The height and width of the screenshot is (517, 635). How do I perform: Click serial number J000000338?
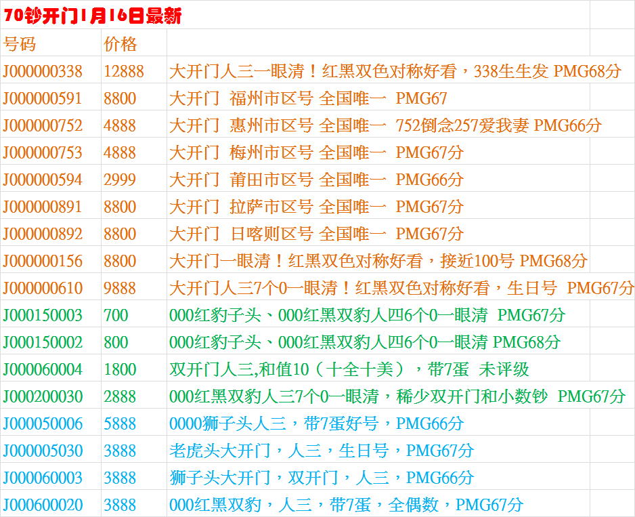pos(43,71)
